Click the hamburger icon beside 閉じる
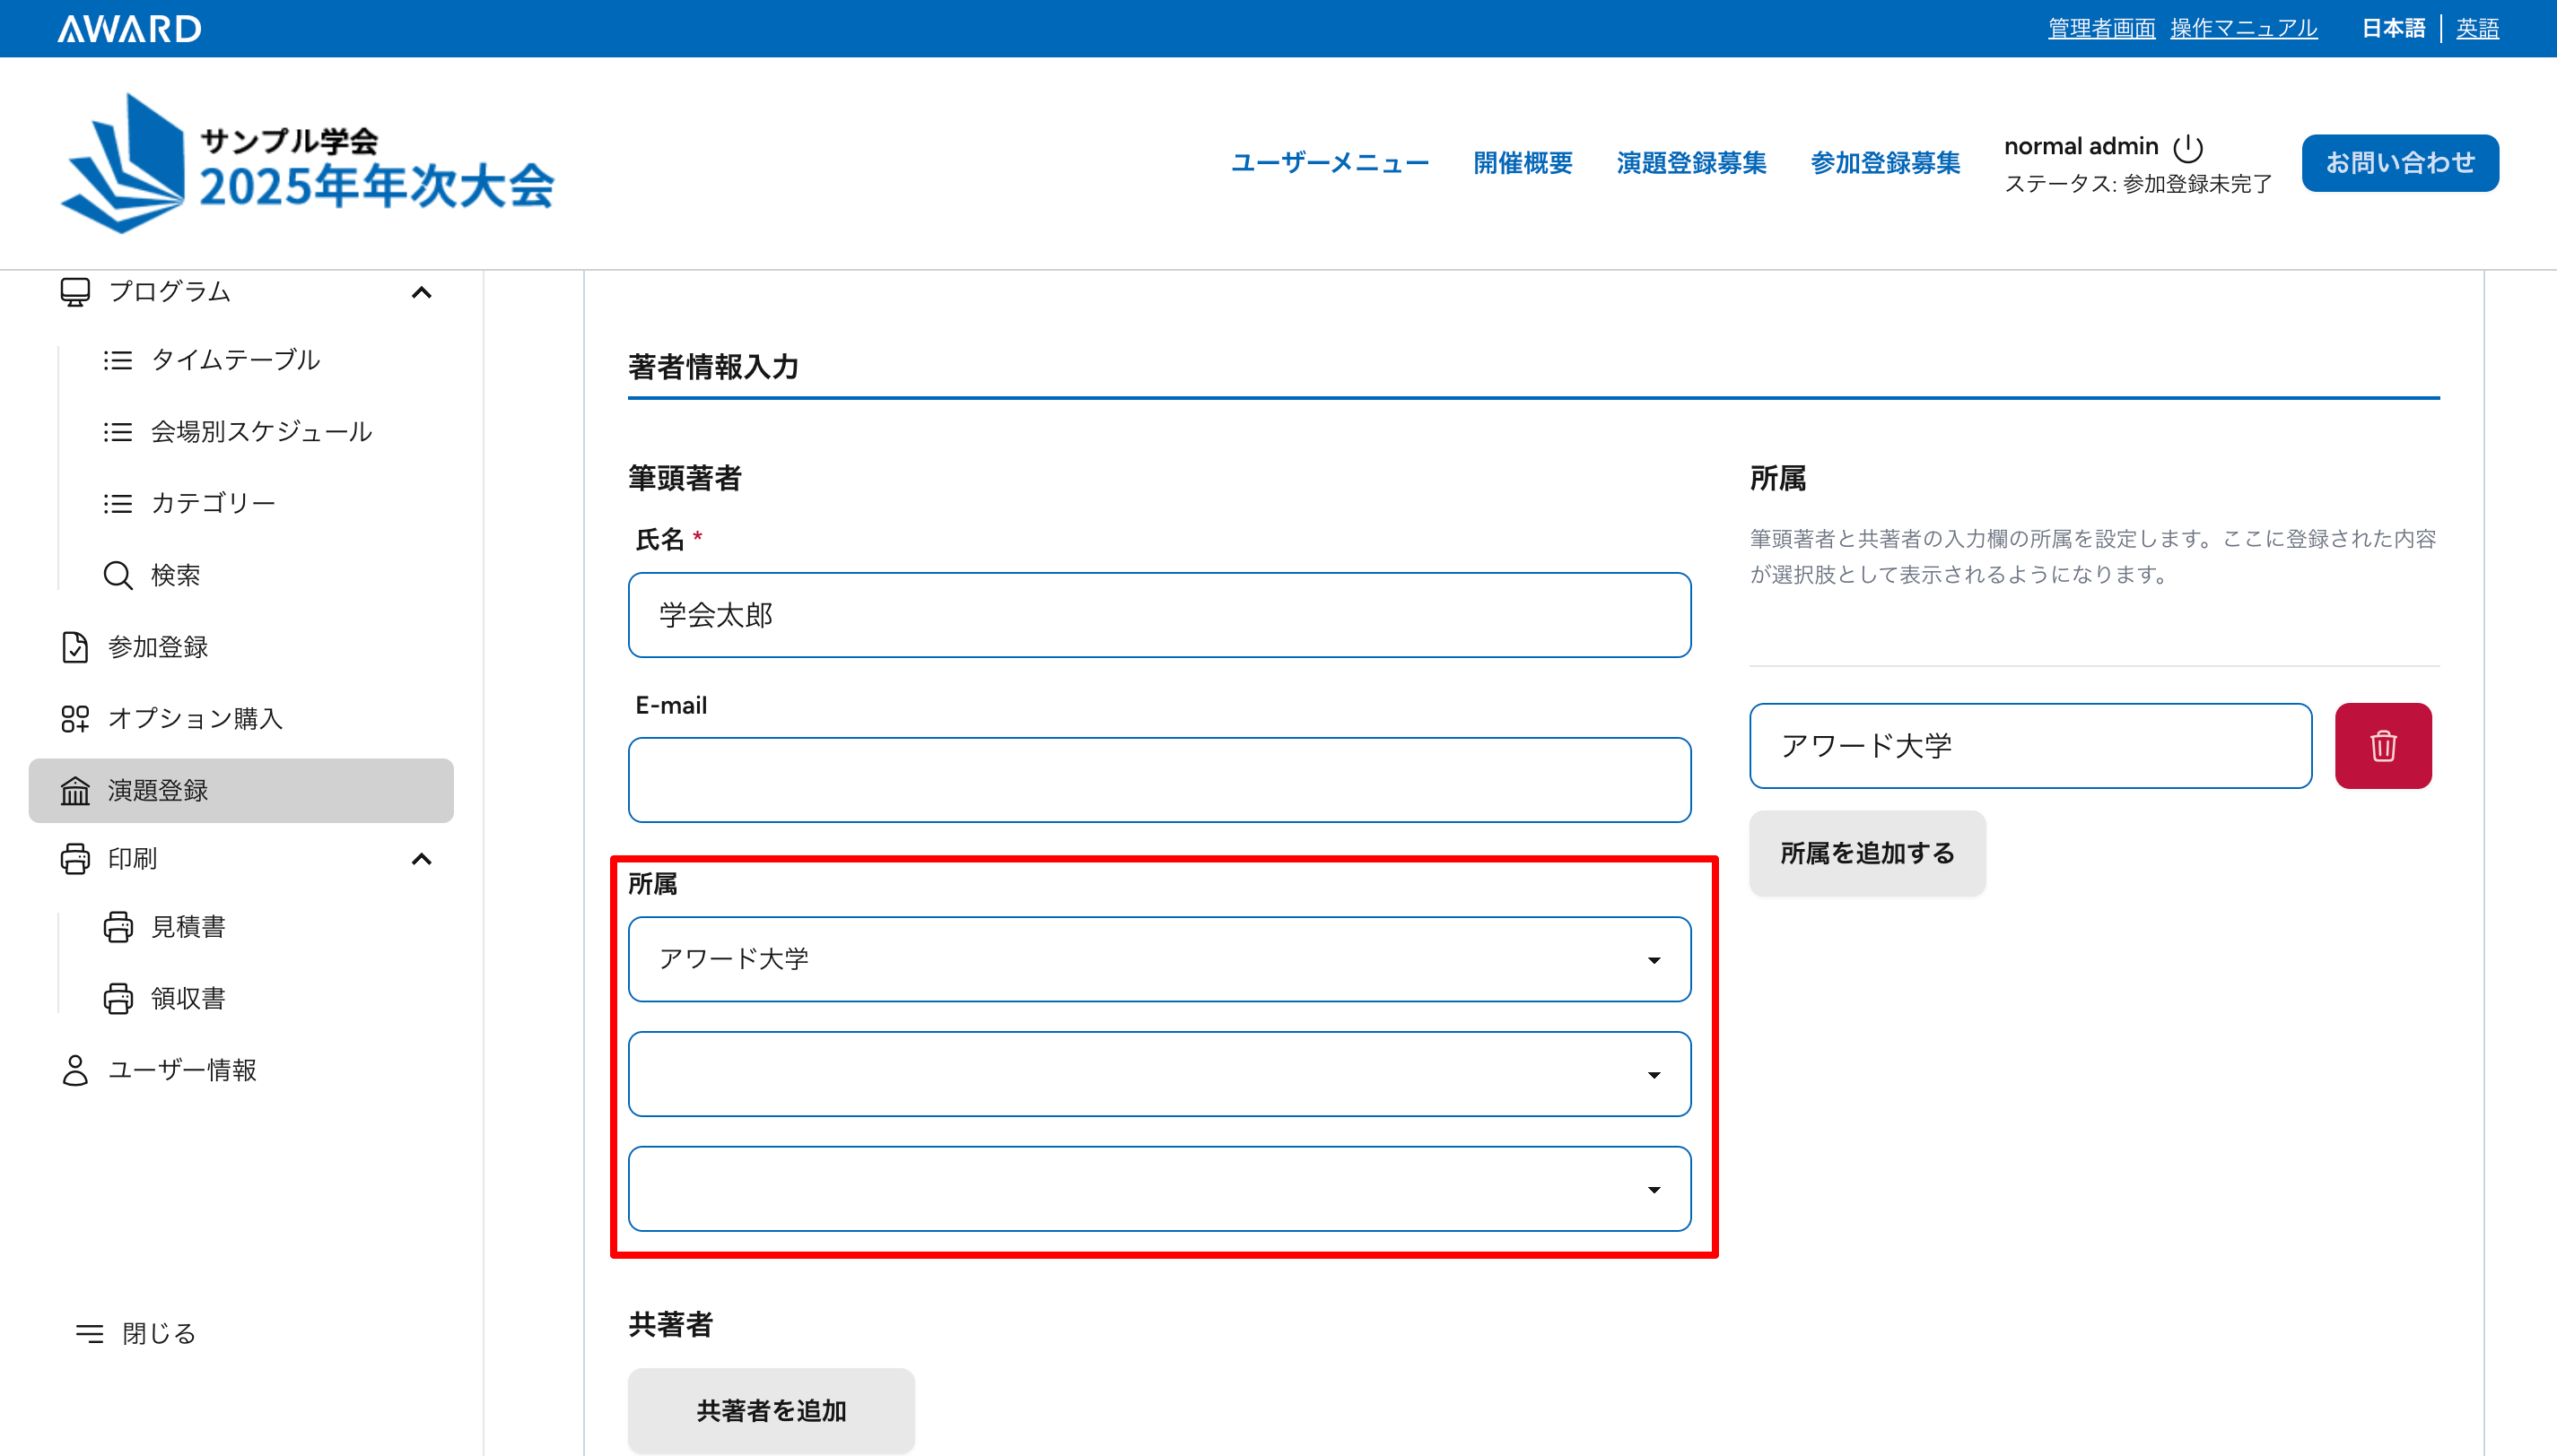This screenshot has height=1456, width=2557. coord(90,1333)
